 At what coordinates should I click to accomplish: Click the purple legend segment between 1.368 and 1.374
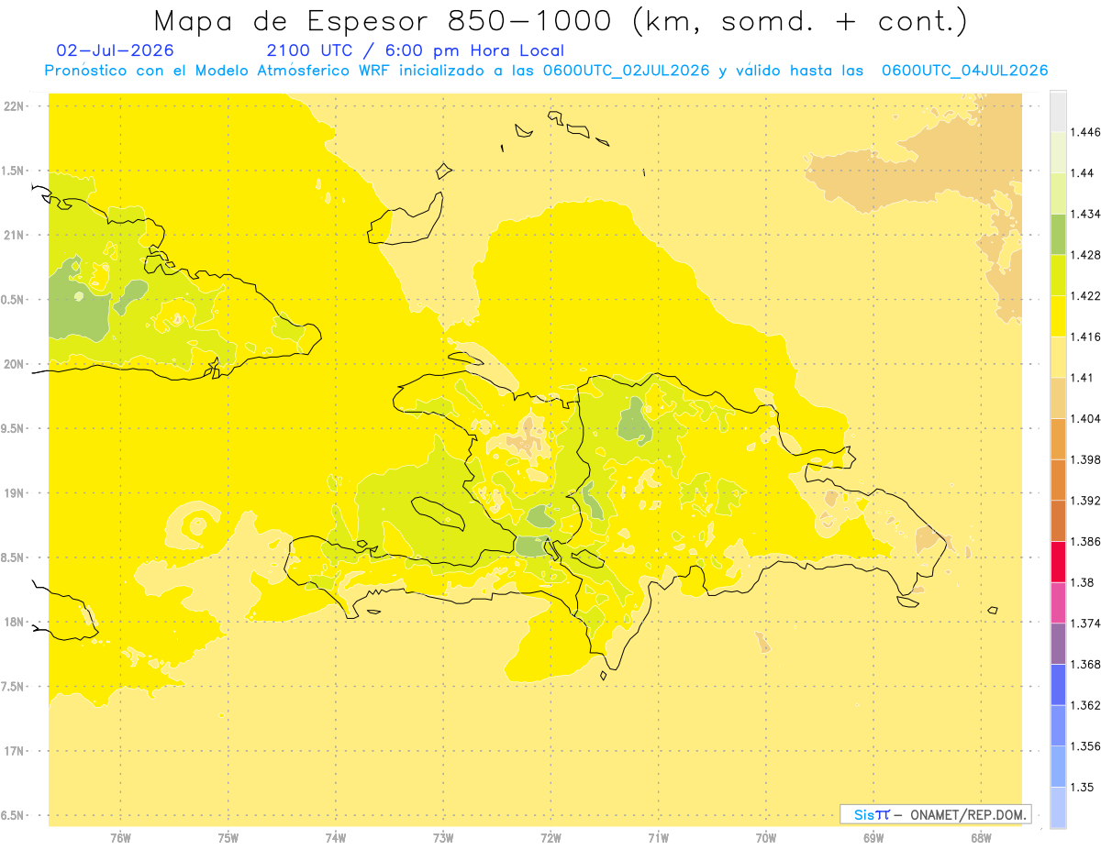click(1058, 644)
